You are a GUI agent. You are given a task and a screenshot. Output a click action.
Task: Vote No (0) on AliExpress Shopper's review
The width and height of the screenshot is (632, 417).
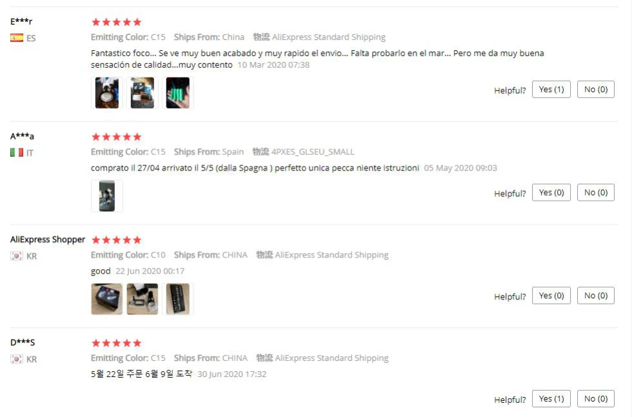596,296
